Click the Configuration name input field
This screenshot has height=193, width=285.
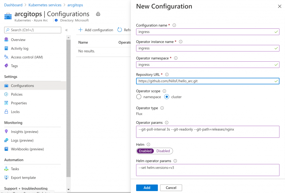(208, 32)
